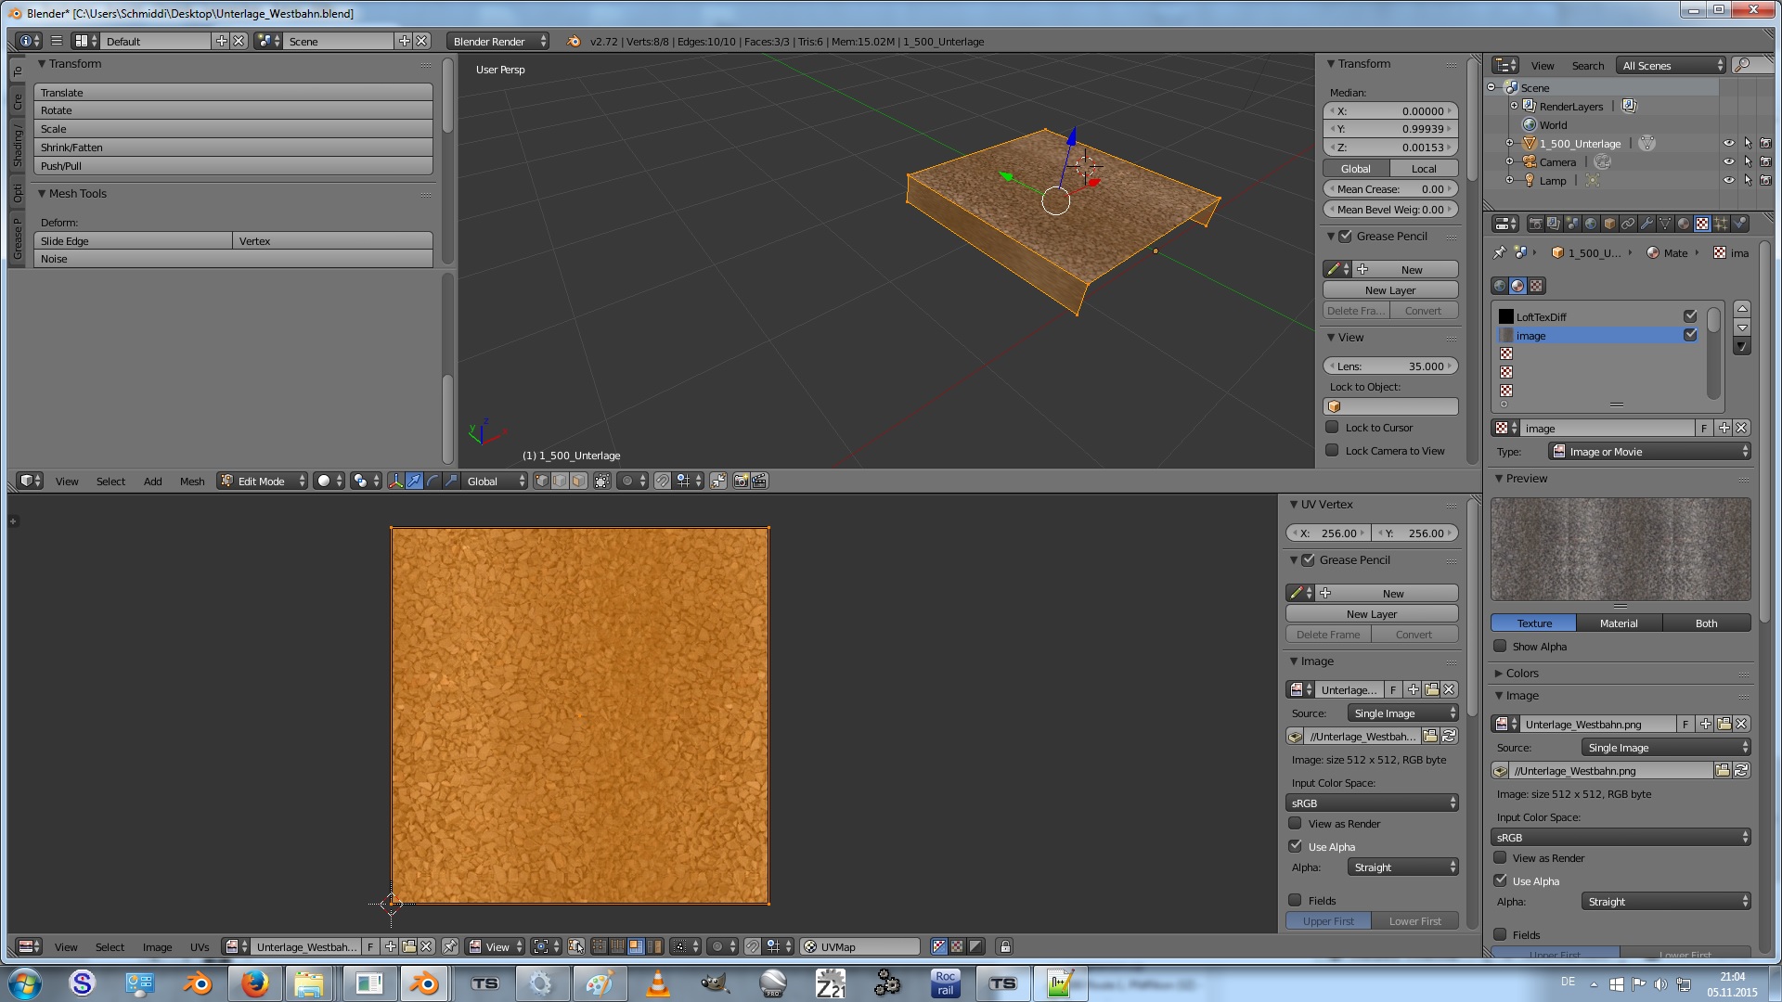Viewport: 1782px width, 1002px height.
Task: Click the Shrink/Fatten button
Action: (x=233, y=148)
